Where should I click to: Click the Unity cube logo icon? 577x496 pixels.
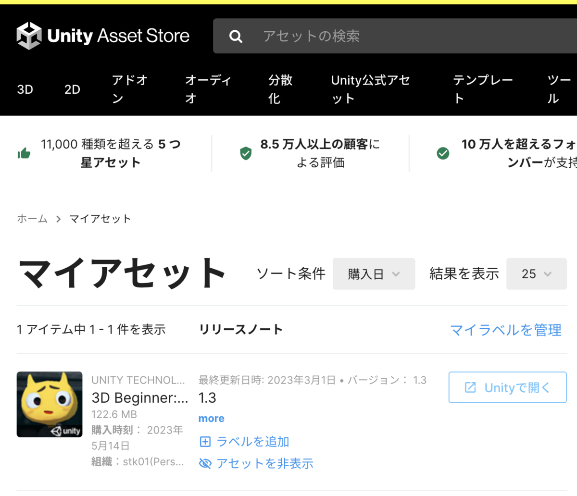tap(29, 36)
